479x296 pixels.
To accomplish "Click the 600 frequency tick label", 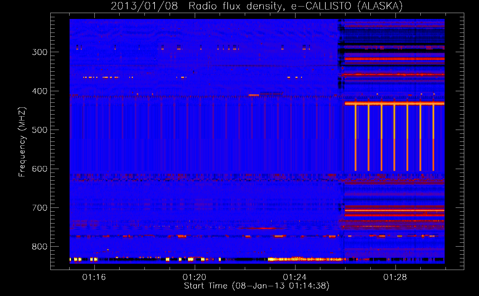I will pyautogui.click(x=40, y=169).
